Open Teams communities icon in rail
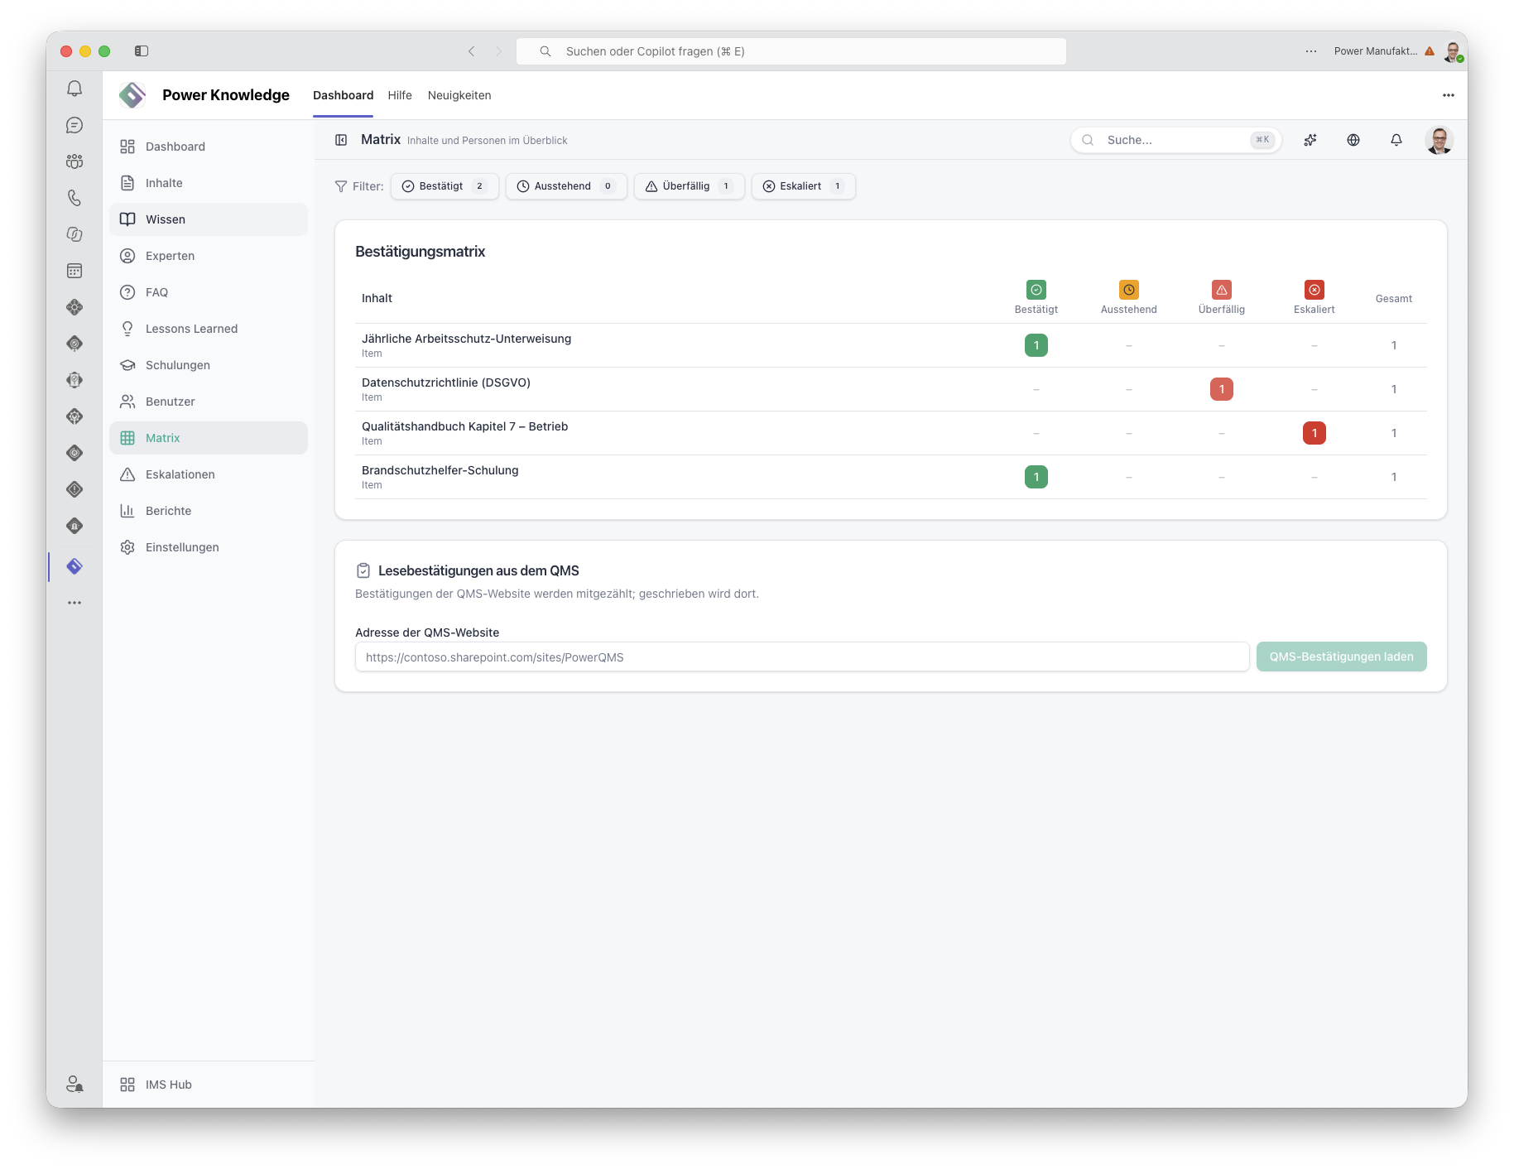 [x=74, y=161]
